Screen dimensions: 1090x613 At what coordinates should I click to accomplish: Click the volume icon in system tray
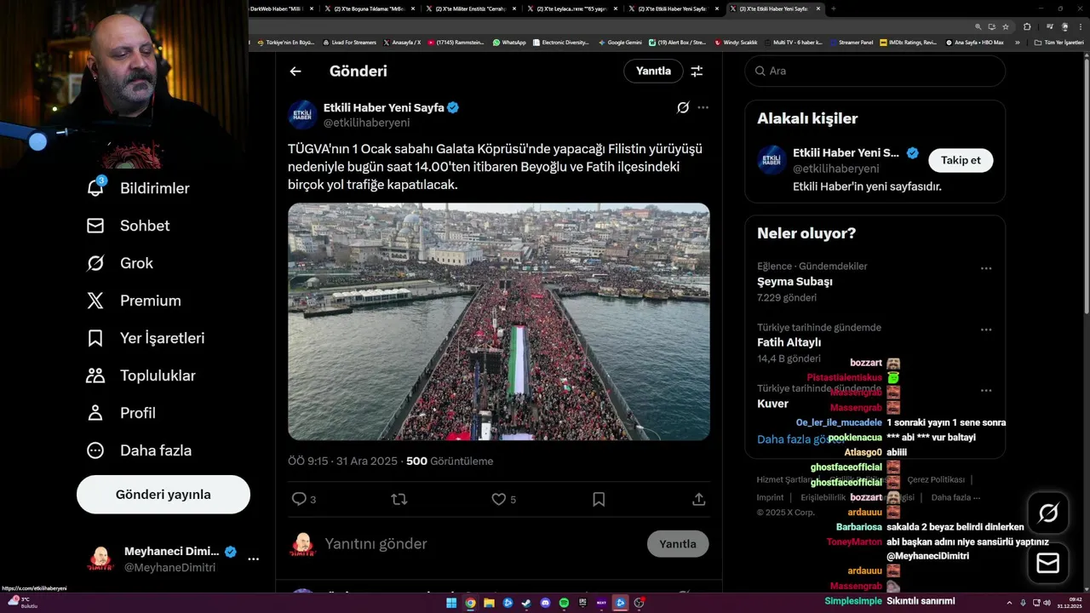click(x=1047, y=604)
